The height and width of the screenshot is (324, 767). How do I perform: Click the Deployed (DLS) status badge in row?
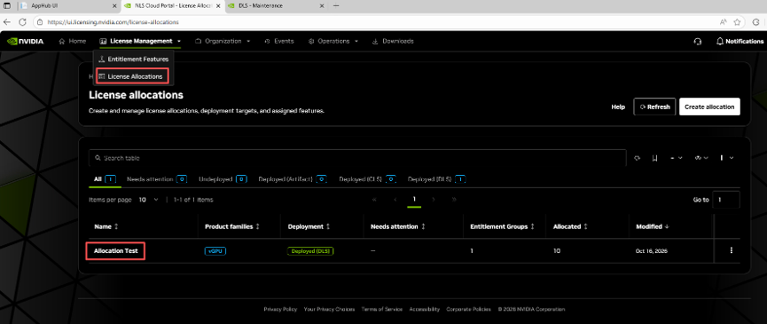click(310, 251)
